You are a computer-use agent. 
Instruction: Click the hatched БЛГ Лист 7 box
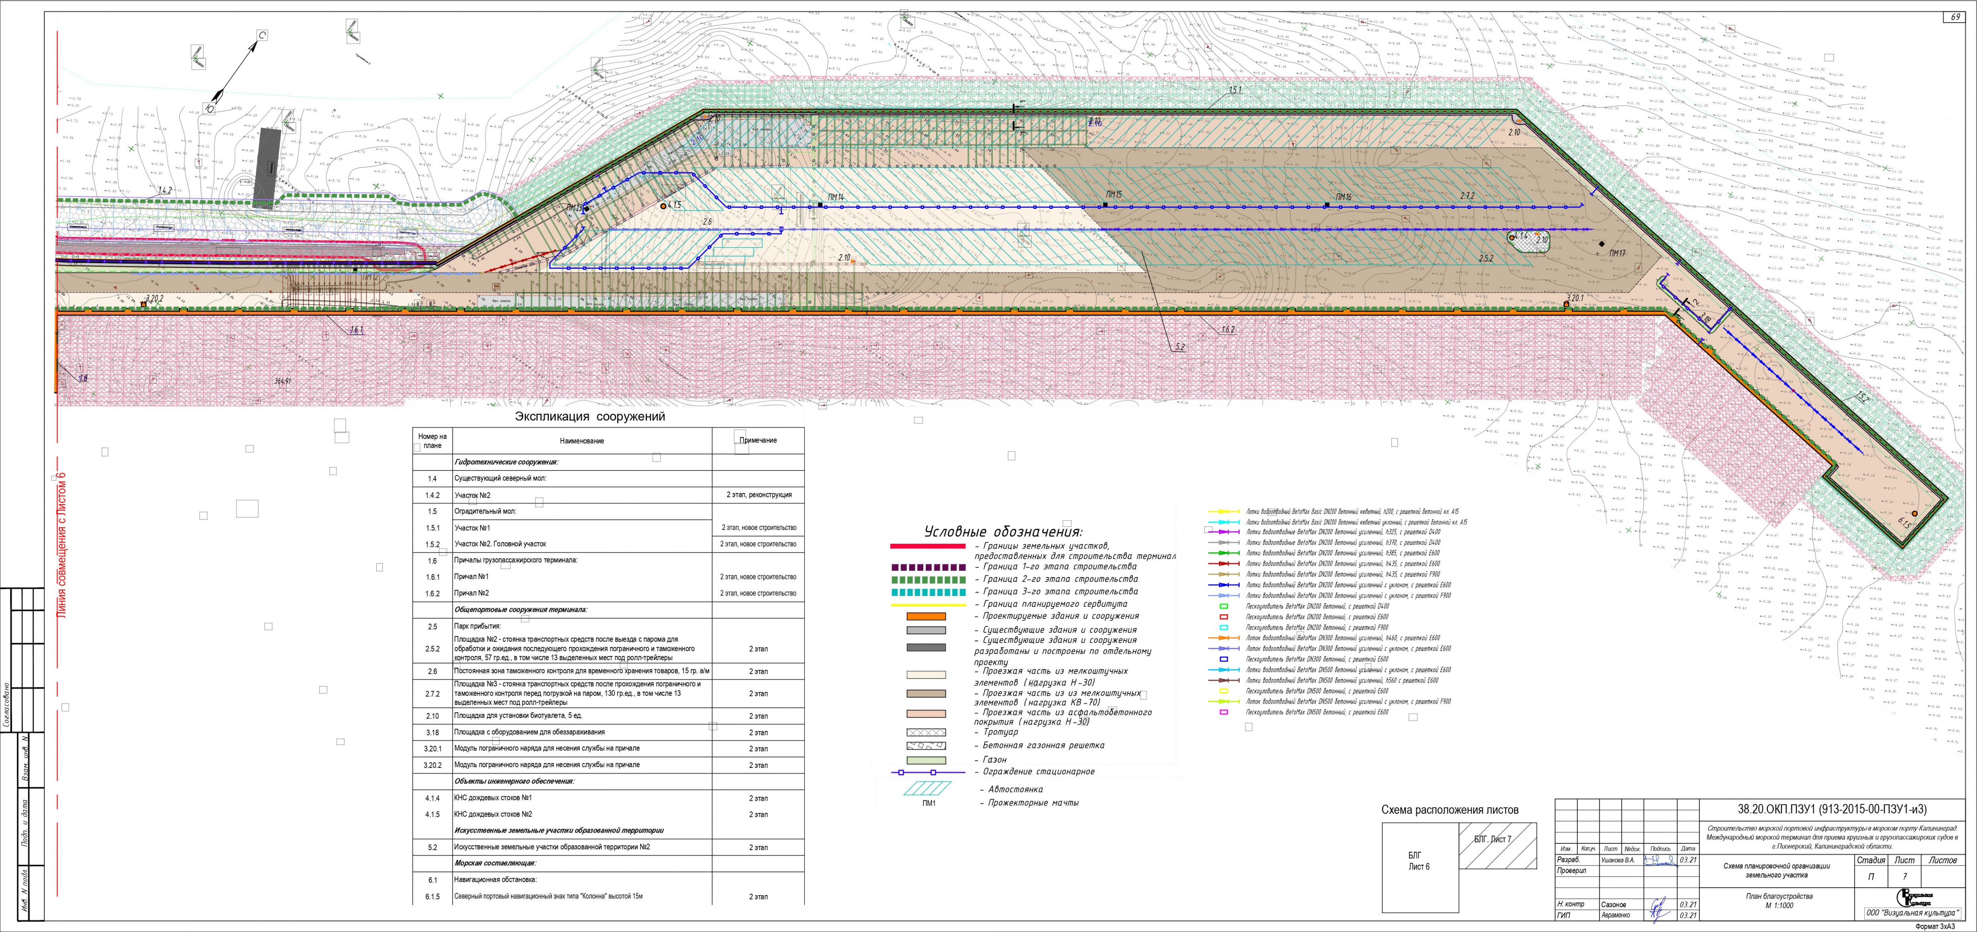1497,845
